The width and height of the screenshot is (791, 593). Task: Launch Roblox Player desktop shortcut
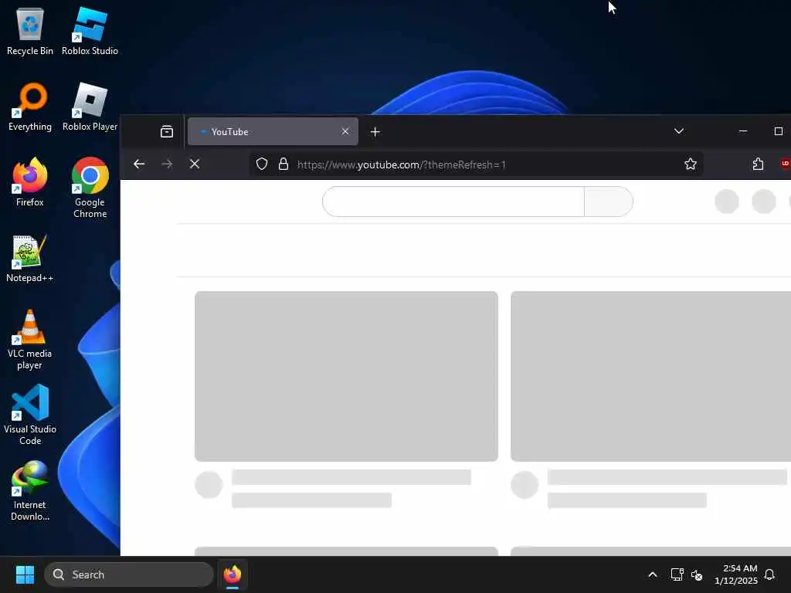pos(90,107)
